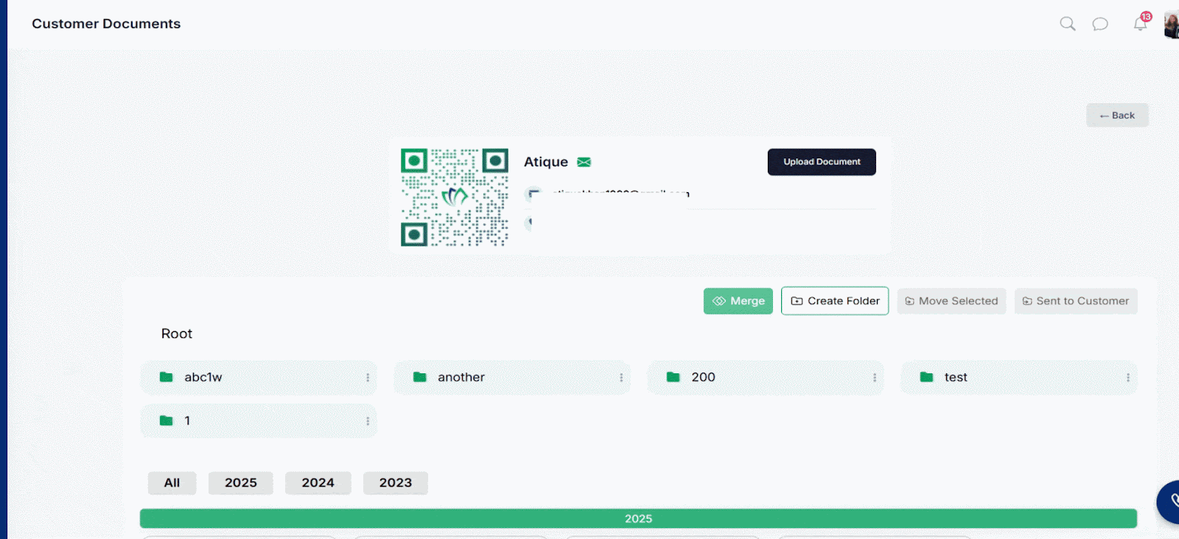Open the abc1w folder name

pyautogui.click(x=203, y=377)
